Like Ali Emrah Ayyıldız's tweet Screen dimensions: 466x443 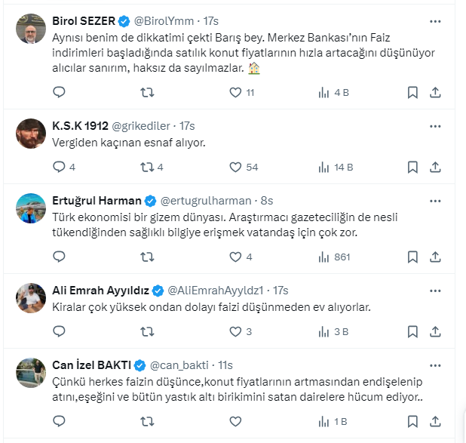click(x=235, y=331)
